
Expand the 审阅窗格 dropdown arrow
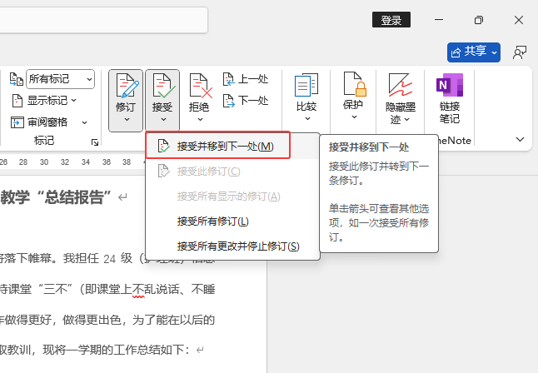click(84, 122)
